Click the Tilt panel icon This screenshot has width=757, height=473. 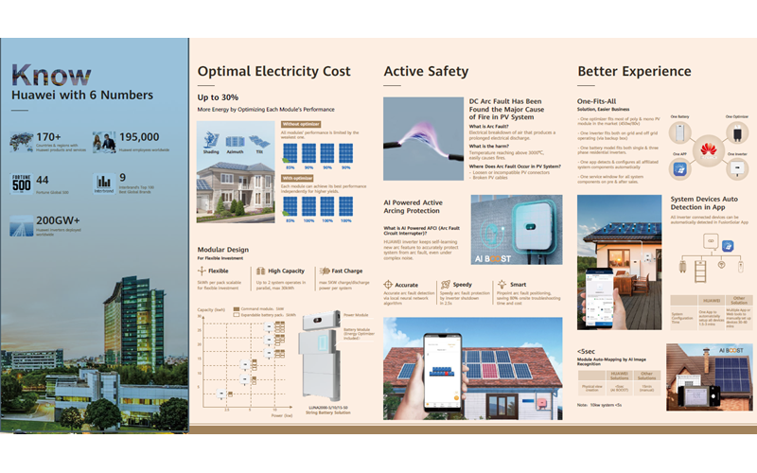pyautogui.click(x=259, y=141)
